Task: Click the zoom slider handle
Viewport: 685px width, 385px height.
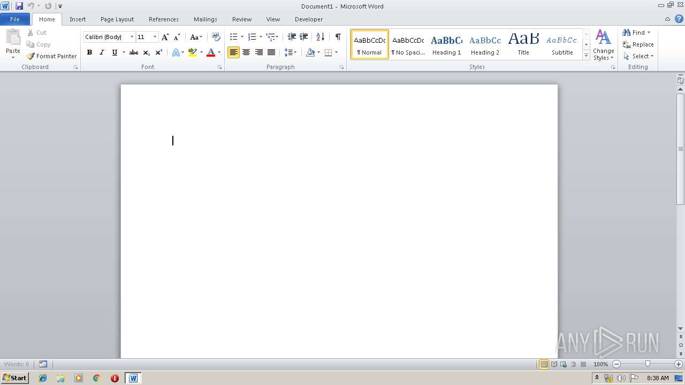Action: click(x=648, y=364)
